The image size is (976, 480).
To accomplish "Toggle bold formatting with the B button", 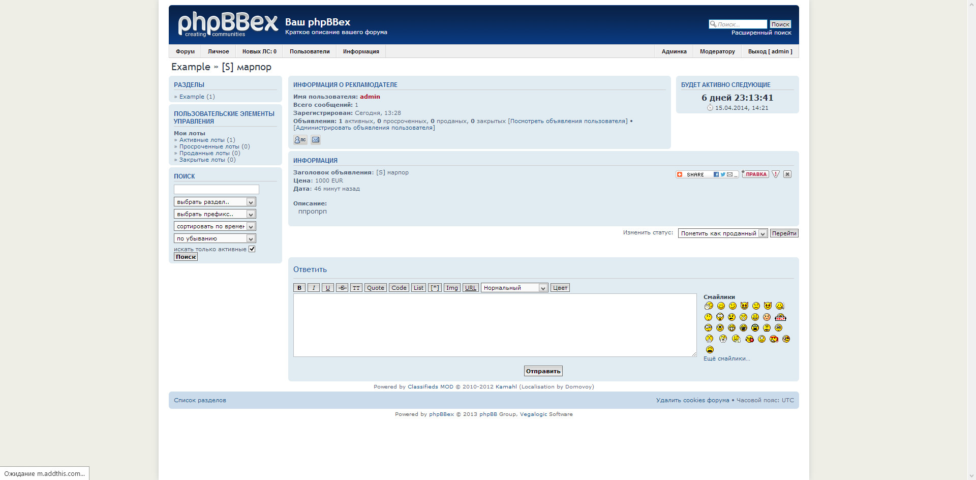I will 299,288.
